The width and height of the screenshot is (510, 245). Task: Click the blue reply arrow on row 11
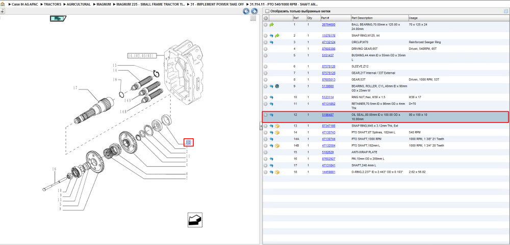point(272,104)
